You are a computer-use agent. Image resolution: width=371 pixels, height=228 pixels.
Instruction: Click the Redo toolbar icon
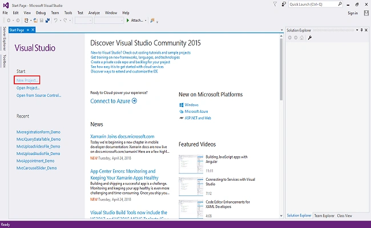coord(65,21)
